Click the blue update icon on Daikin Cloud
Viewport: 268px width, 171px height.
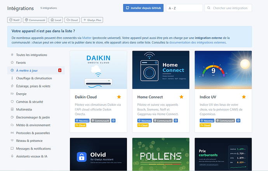(x=113, y=120)
